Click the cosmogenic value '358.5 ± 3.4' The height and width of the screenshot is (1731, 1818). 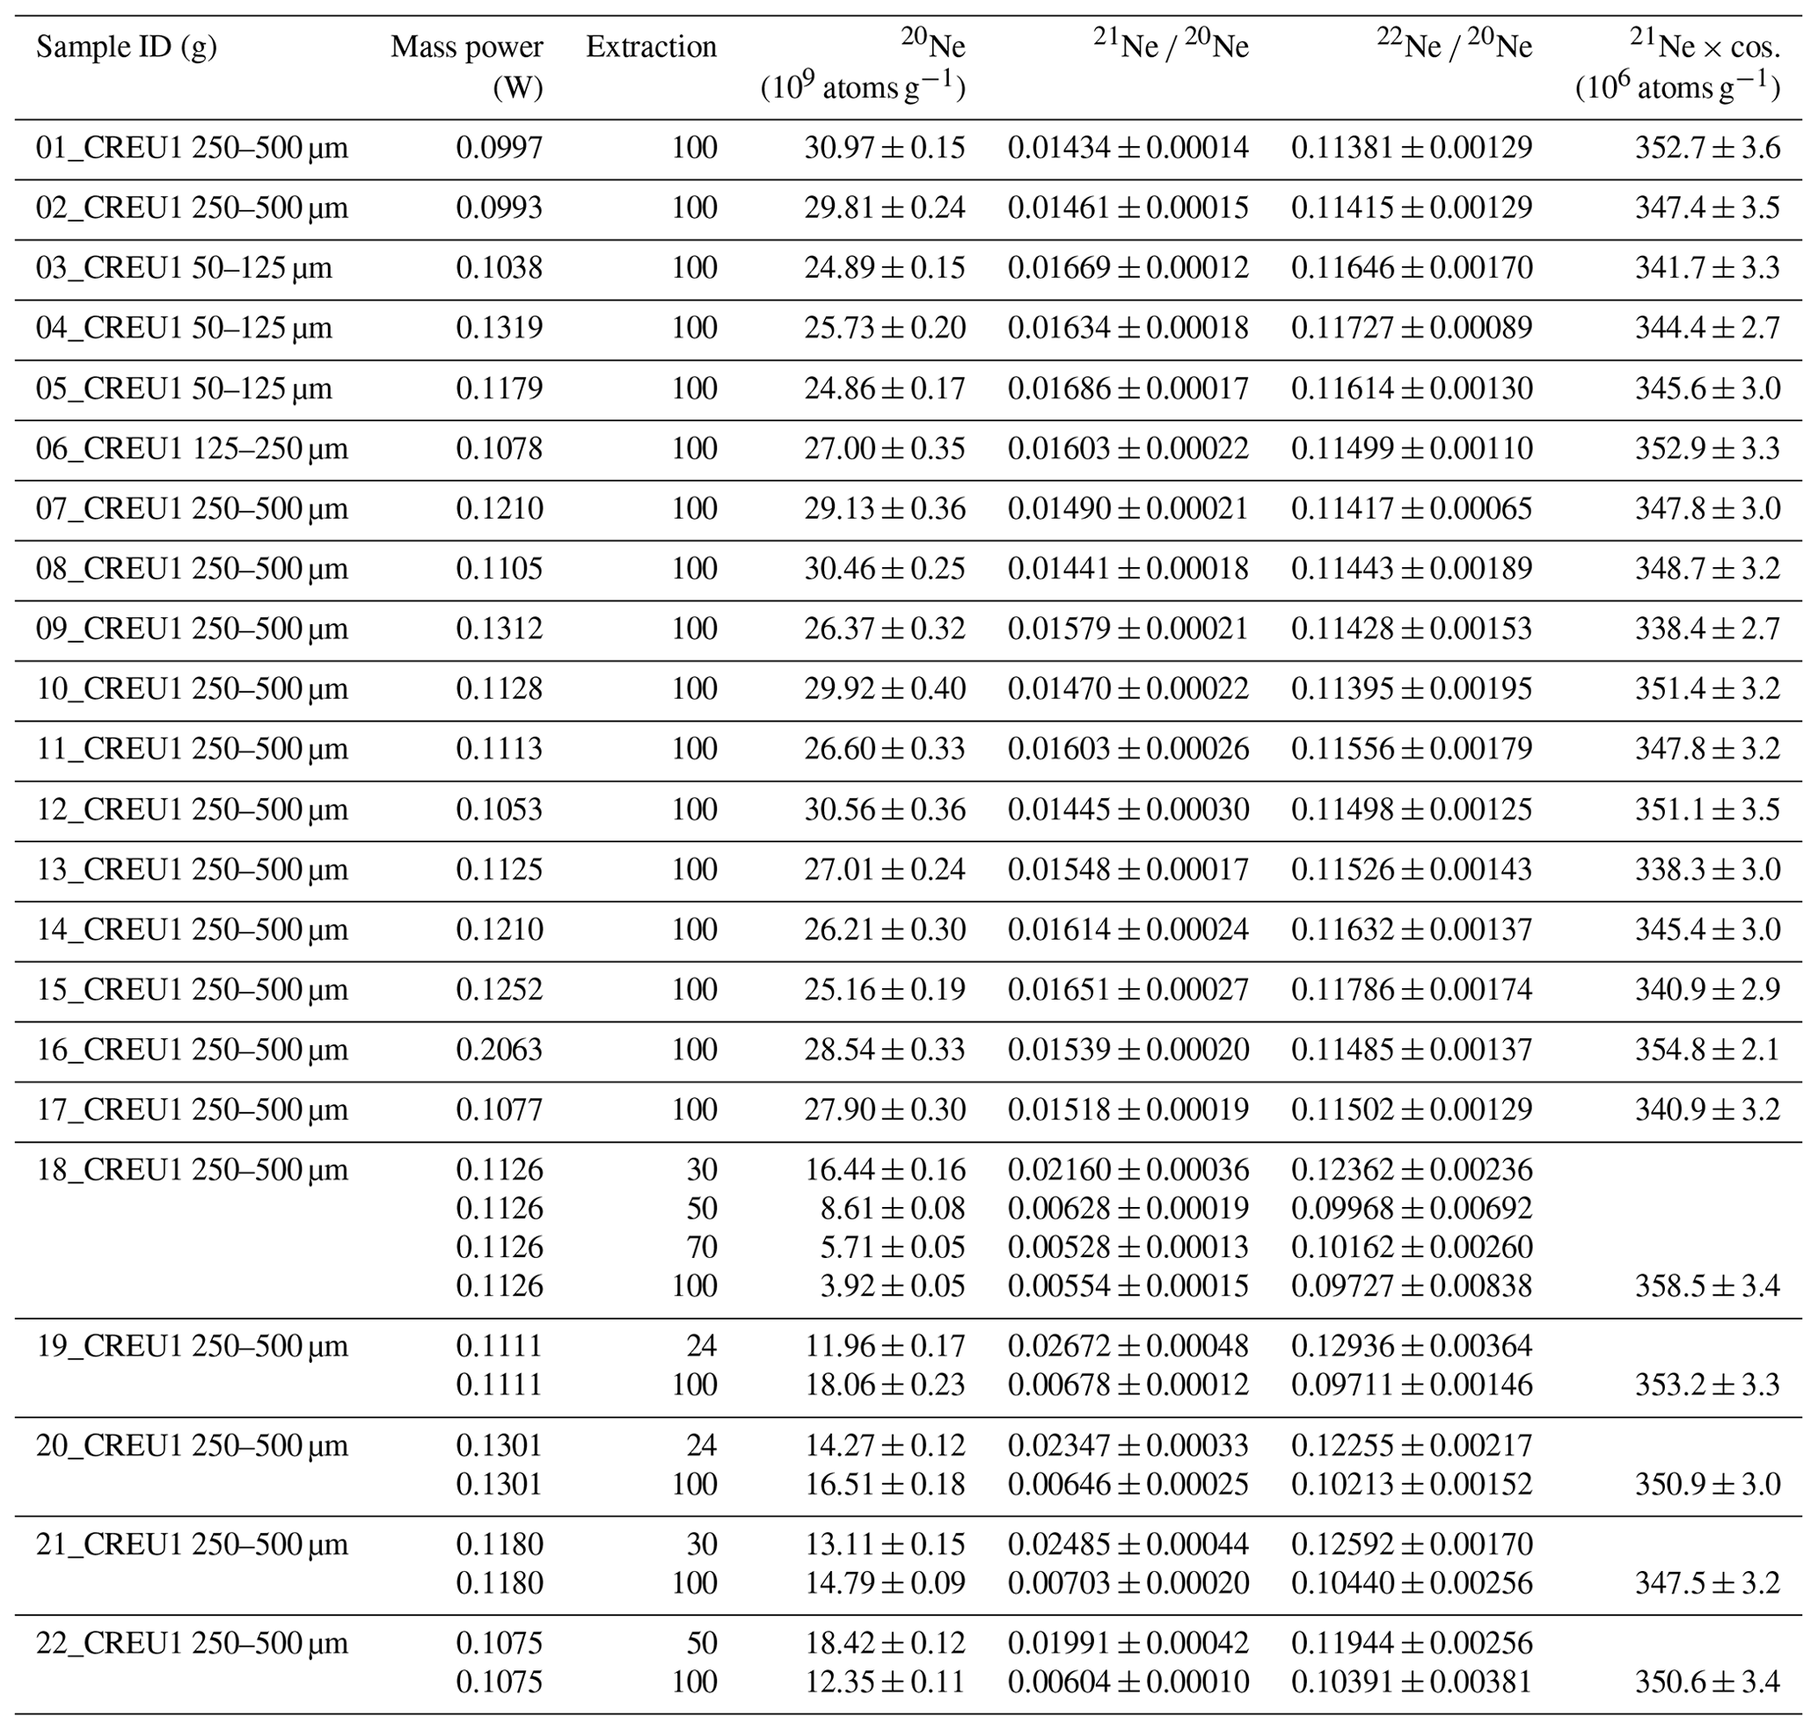[1707, 1285]
